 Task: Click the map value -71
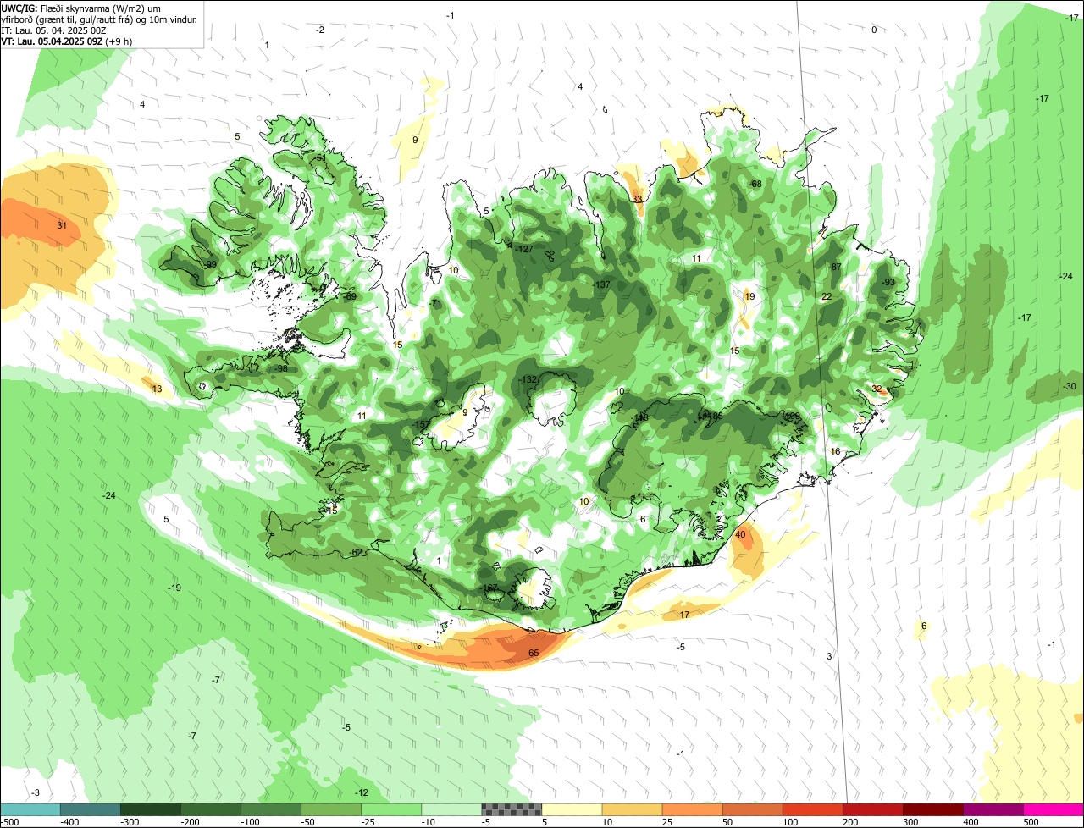point(436,303)
